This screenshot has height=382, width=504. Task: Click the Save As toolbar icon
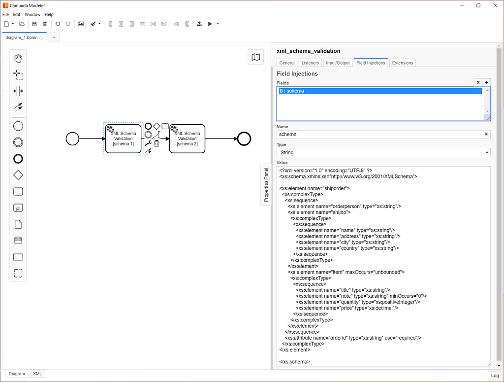pyautogui.click(x=45, y=24)
